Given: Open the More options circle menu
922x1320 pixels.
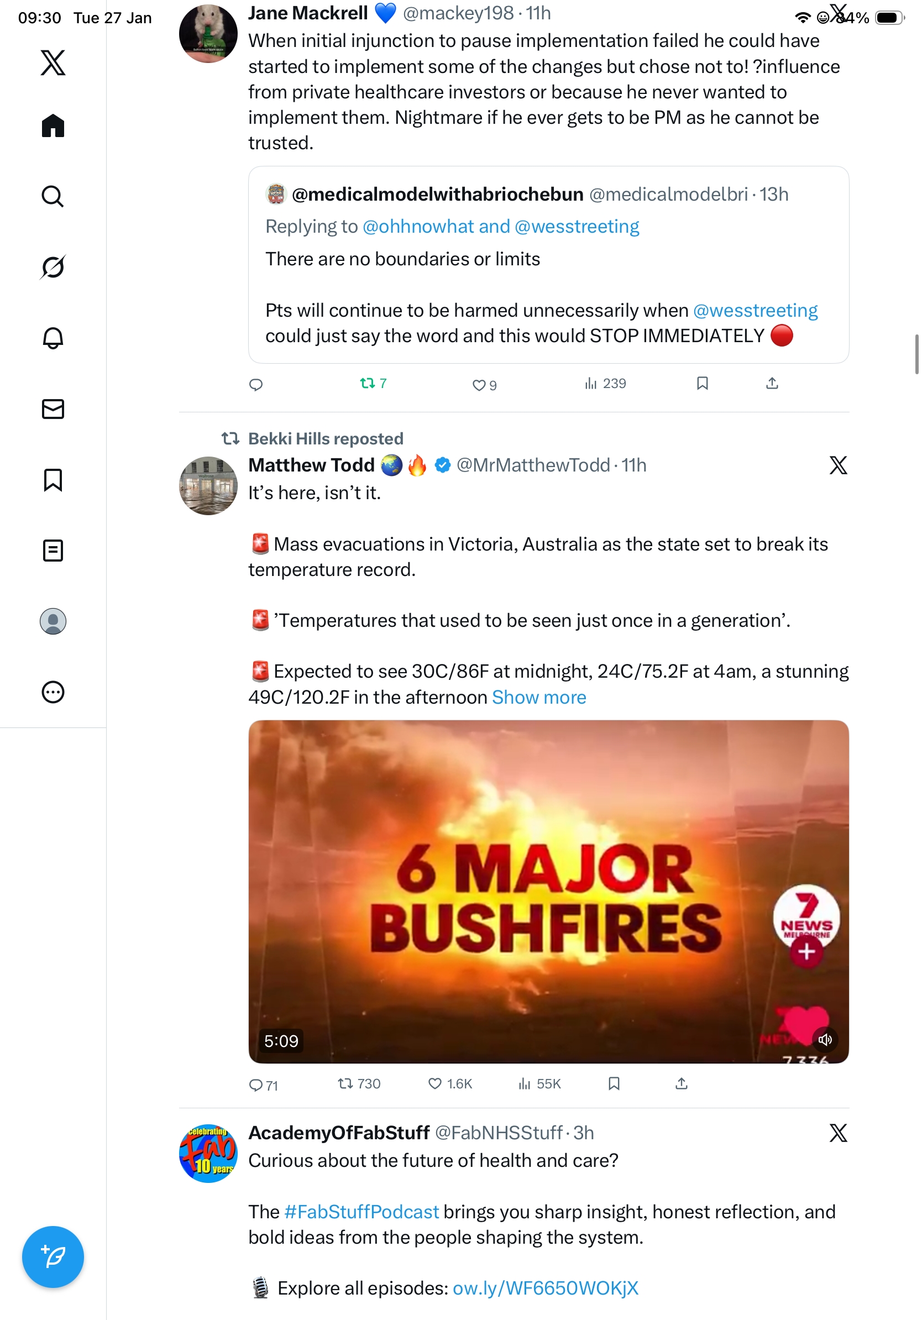Looking at the screenshot, I should 53,692.
